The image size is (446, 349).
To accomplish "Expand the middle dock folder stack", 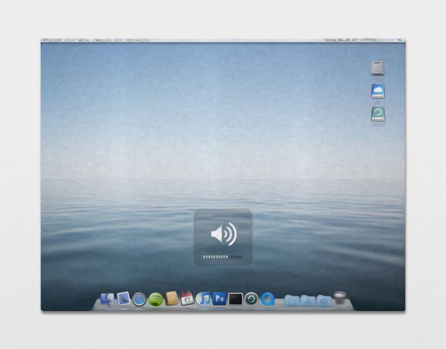I will [x=308, y=300].
